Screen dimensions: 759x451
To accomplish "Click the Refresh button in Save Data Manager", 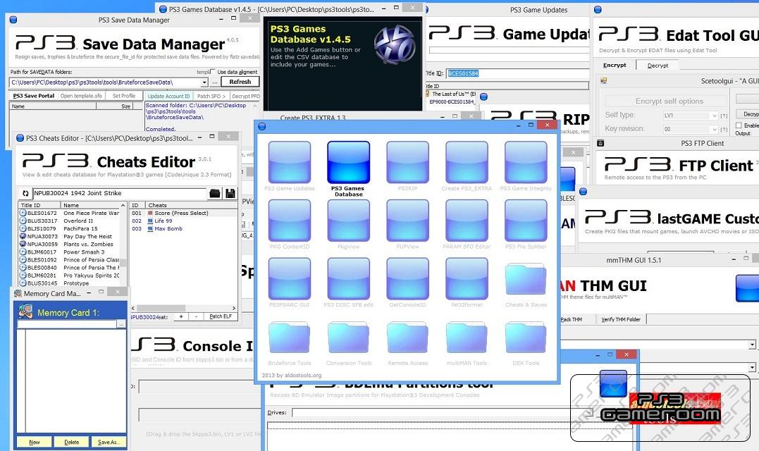I will click(x=240, y=81).
